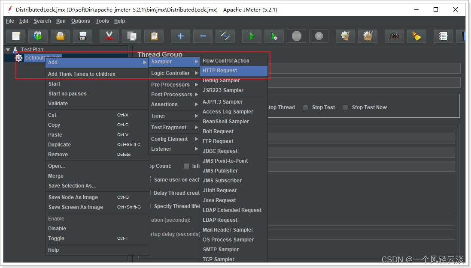
Task: Open the Templates toolbar icon
Action: [x=38, y=36]
